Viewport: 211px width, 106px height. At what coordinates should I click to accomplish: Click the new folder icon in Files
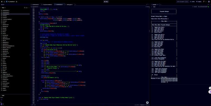pyautogui.click(x=27, y=8)
